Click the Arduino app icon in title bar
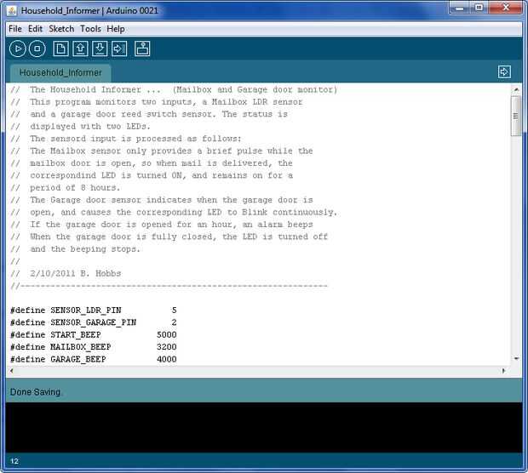The height and width of the screenshot is (473, 528). 12,11
